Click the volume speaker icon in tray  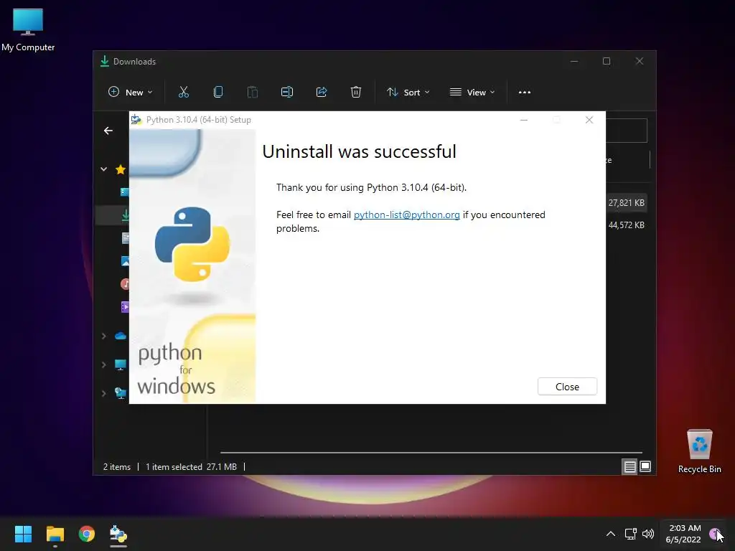[648, 534]
